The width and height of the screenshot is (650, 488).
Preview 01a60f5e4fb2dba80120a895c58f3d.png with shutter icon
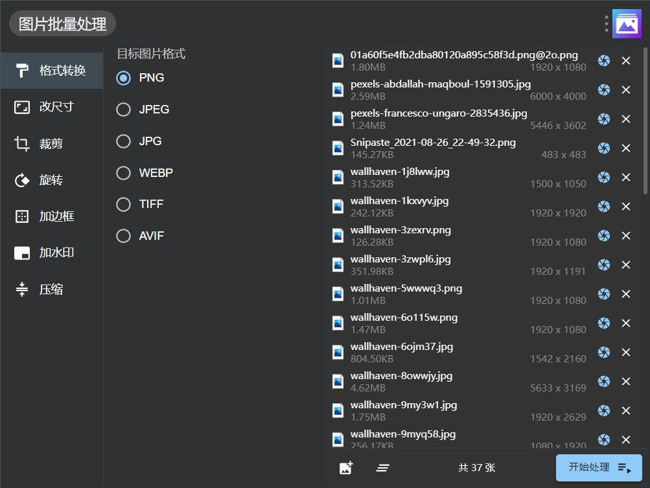[604, 61]
